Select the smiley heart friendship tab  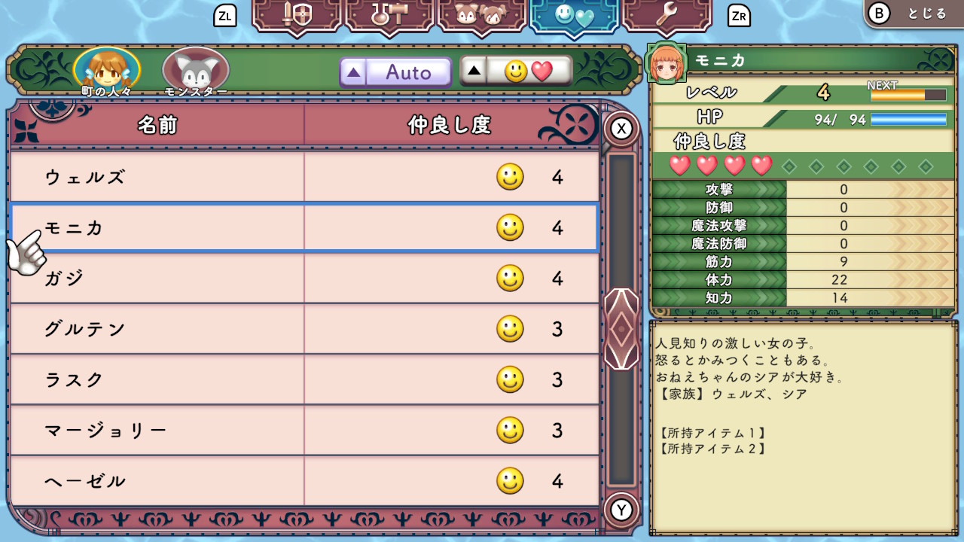(x=575, y=16)
